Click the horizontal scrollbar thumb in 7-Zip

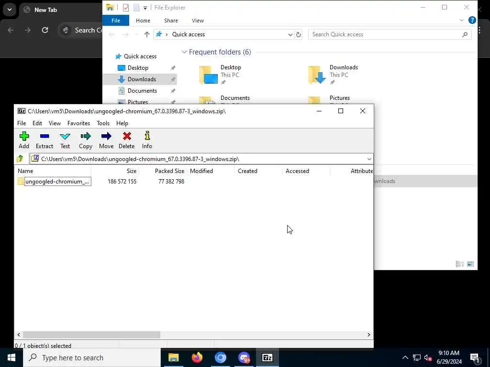click(91, 335)
